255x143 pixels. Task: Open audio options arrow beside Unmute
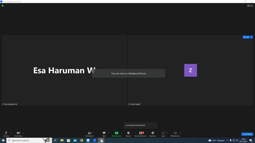tap(10, 133)
